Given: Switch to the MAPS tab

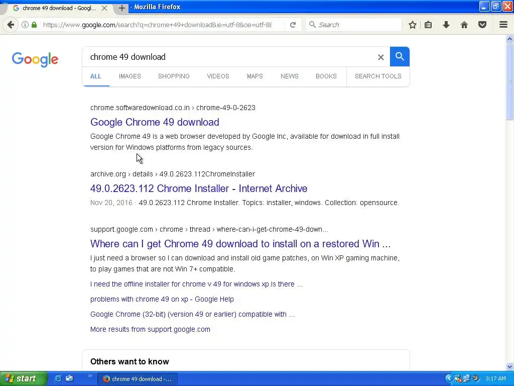Looking at the screenshot, I should [x=254, y=76].
